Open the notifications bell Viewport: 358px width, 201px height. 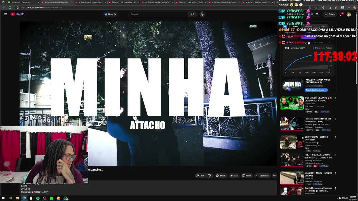(341, 14)
